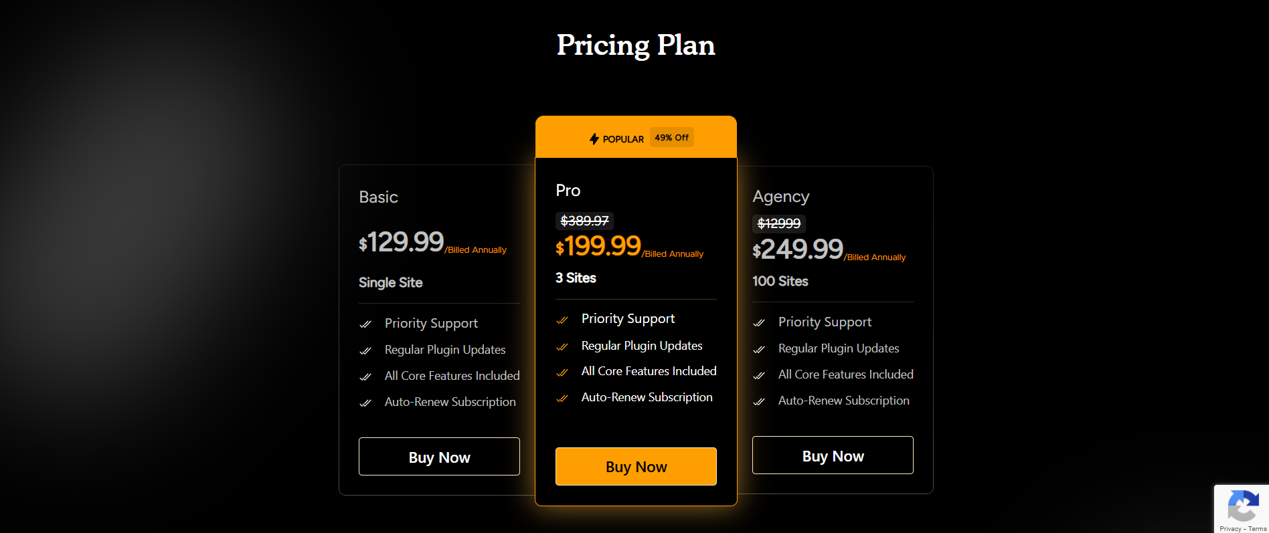Click the reCAPTCHA logo in bottom corner

tap(1243, 508)
